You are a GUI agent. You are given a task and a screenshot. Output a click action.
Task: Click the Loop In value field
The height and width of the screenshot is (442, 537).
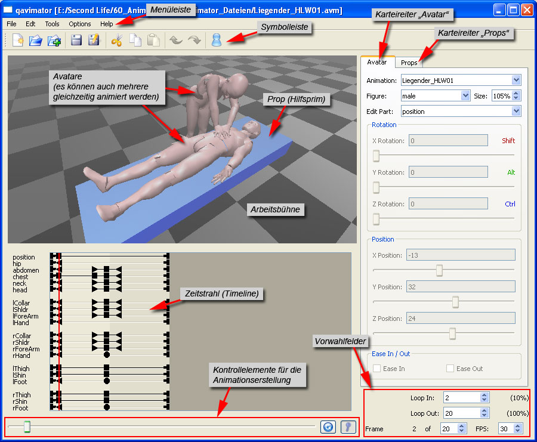(x=460, y=398)
